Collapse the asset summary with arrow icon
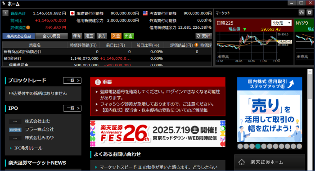 point(5,13)
